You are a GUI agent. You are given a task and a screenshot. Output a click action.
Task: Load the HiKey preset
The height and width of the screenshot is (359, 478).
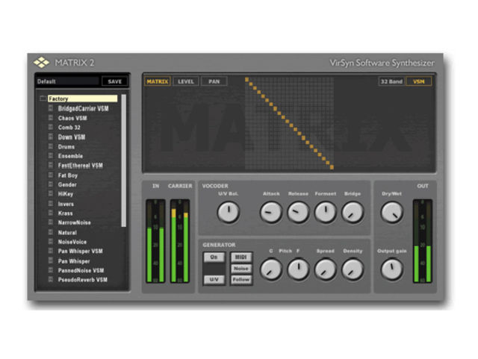click(65, 194)
